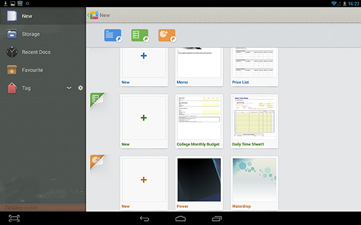Open Tag settings gear icon
Screen dimensions: 361x225
tap(80, 88)
